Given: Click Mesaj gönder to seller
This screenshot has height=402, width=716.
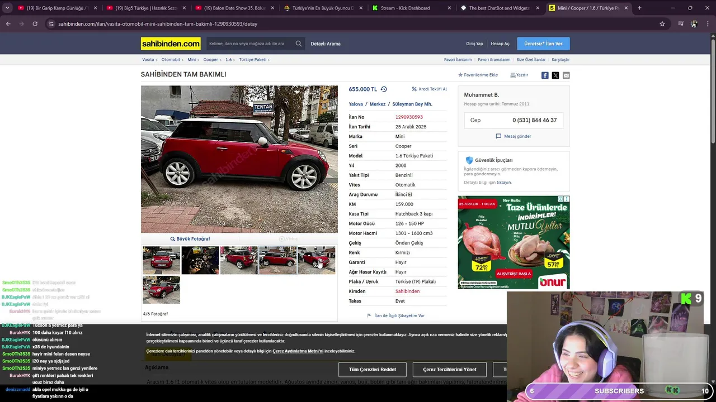Looking at the screenshot, I should (x=514, y=136).
